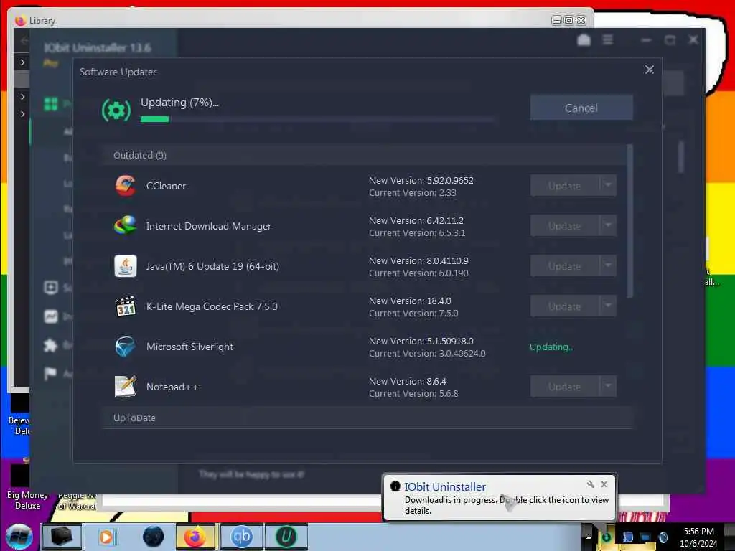735x551 pixels.
Task: Select the Action Center flag sidebar icon
Action: point(51,373)
